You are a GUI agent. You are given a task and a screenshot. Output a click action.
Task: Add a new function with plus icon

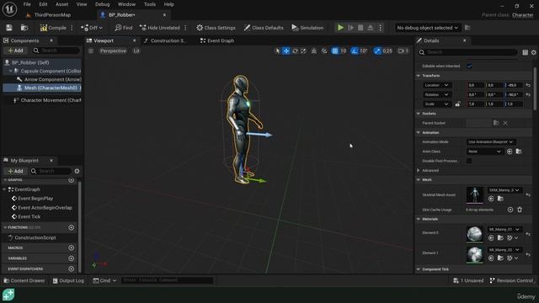click(x=71, y=227)
